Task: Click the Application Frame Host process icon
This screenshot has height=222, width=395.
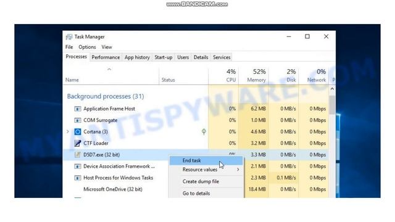Action: [78, 109]
